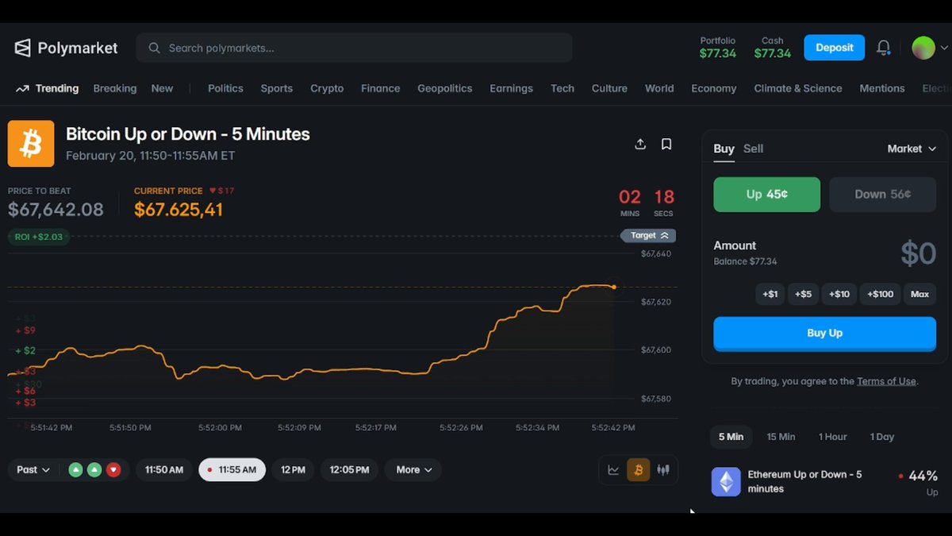The height and width of the screenshot is (536, 952).
Task: Click the current price $67.625,41 value
Action: click(x=178, y=210)
